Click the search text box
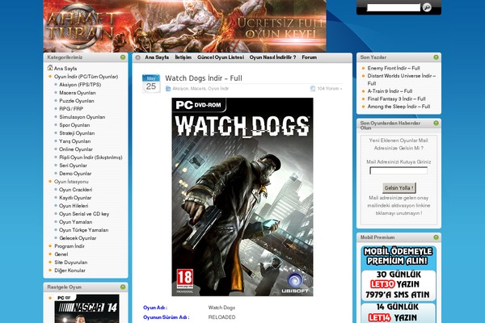The image size is (485, 323). (394, 7)
